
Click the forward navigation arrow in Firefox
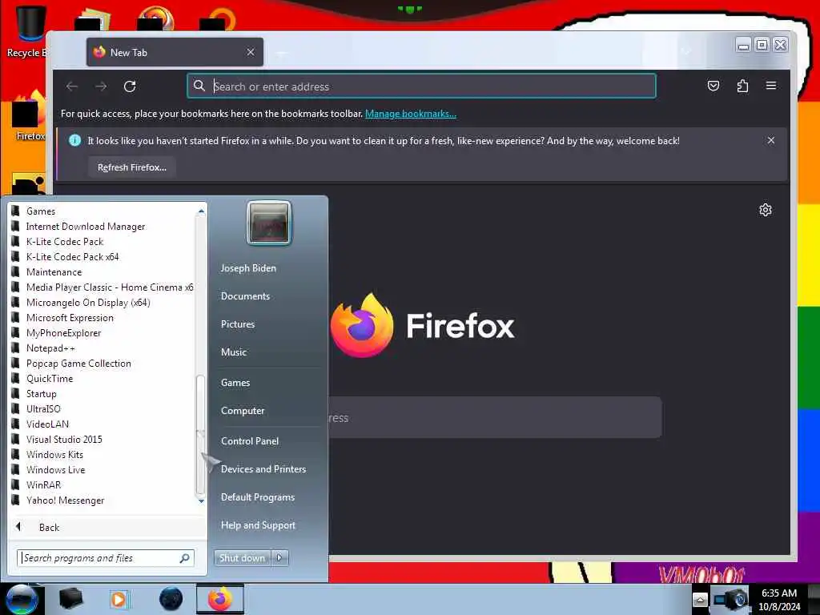101,86
